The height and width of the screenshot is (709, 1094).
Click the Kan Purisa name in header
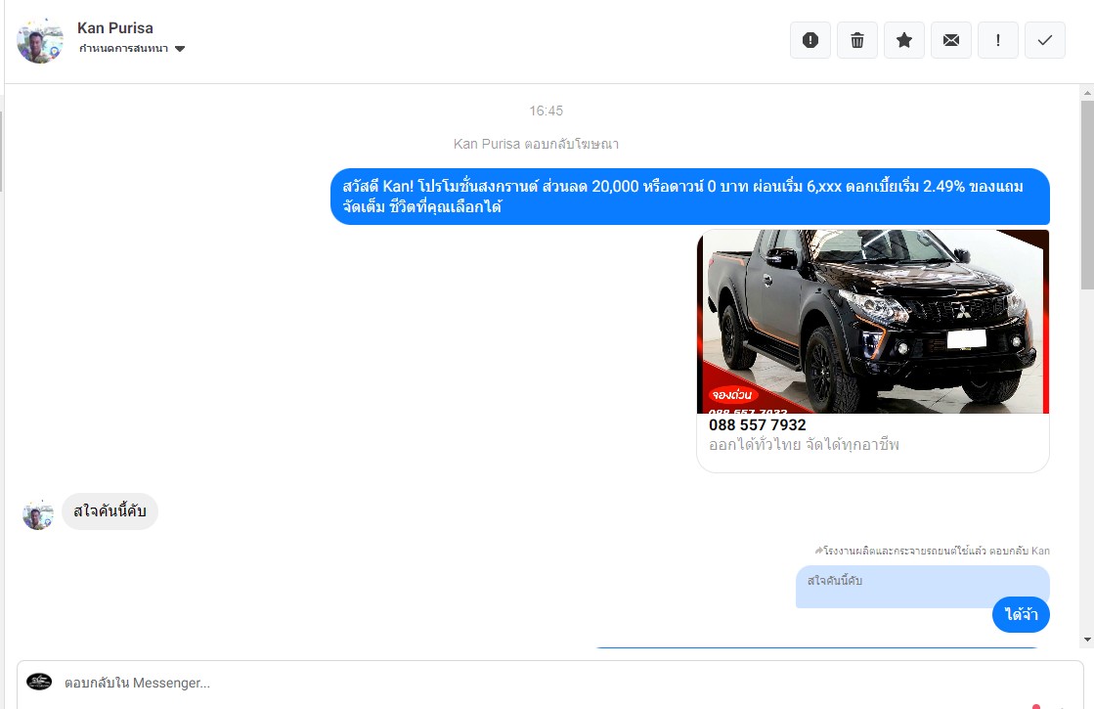[x=115, y=28]
